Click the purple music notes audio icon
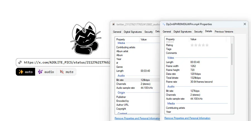The width and height of the screenshot is (251, 121). coord(40,72)
